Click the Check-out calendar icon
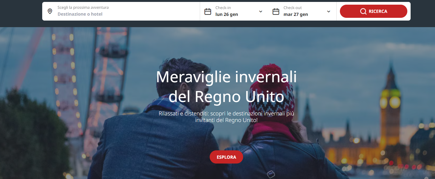Viewport: 435px width, 179px height. [276, 12]
